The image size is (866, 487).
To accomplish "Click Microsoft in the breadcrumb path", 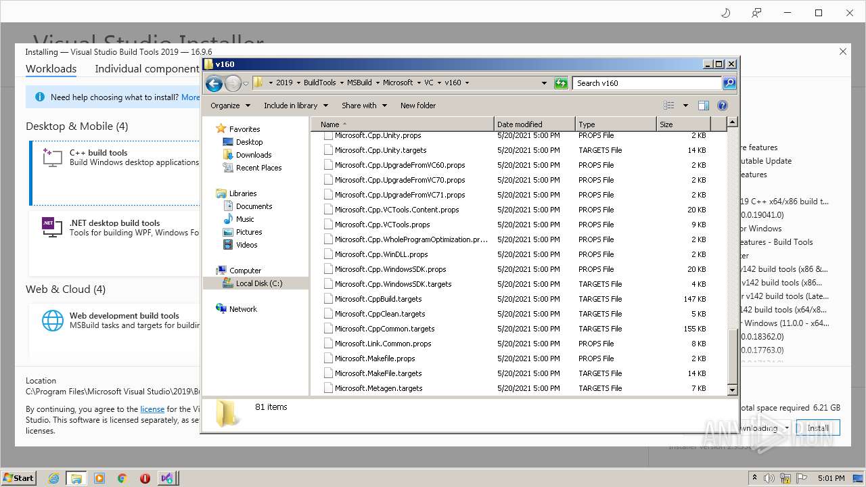I will [x=398, y=83].
